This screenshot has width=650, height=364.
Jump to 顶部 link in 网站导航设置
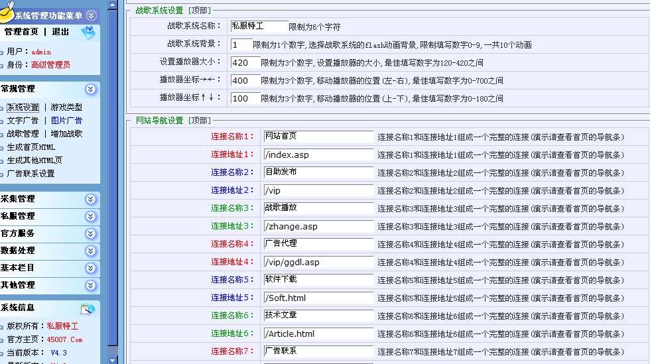pyautogui.click(x=199, y=121)
